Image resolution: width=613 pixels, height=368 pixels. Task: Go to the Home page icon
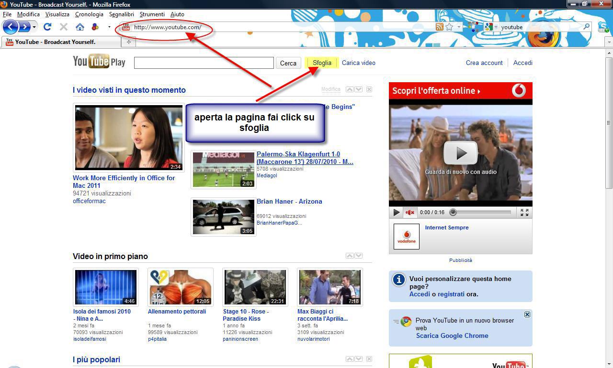79,27
